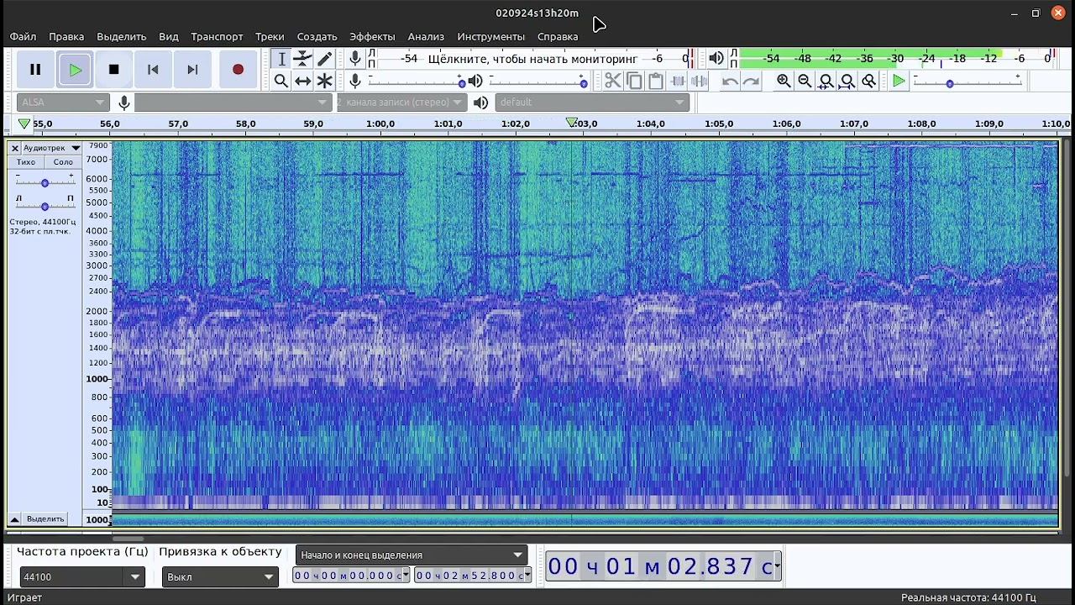Select the Draw pencil tool
The width and height of the screenshot is (1075, 605).
pos(324,59)
